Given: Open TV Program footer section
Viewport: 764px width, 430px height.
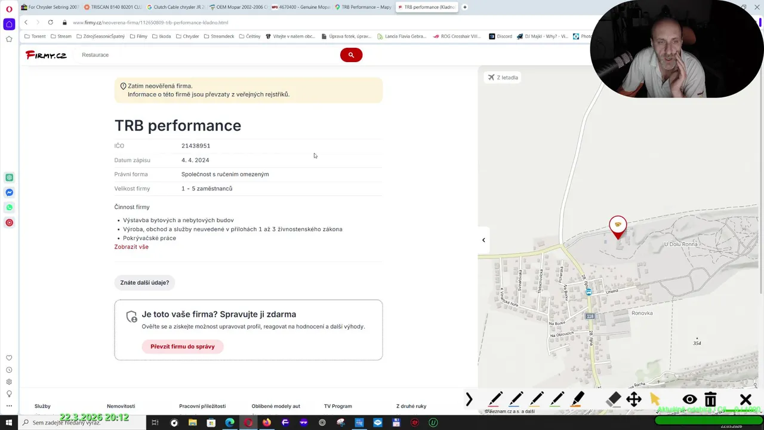Looking at the screenshot, I should click(338, 406).
